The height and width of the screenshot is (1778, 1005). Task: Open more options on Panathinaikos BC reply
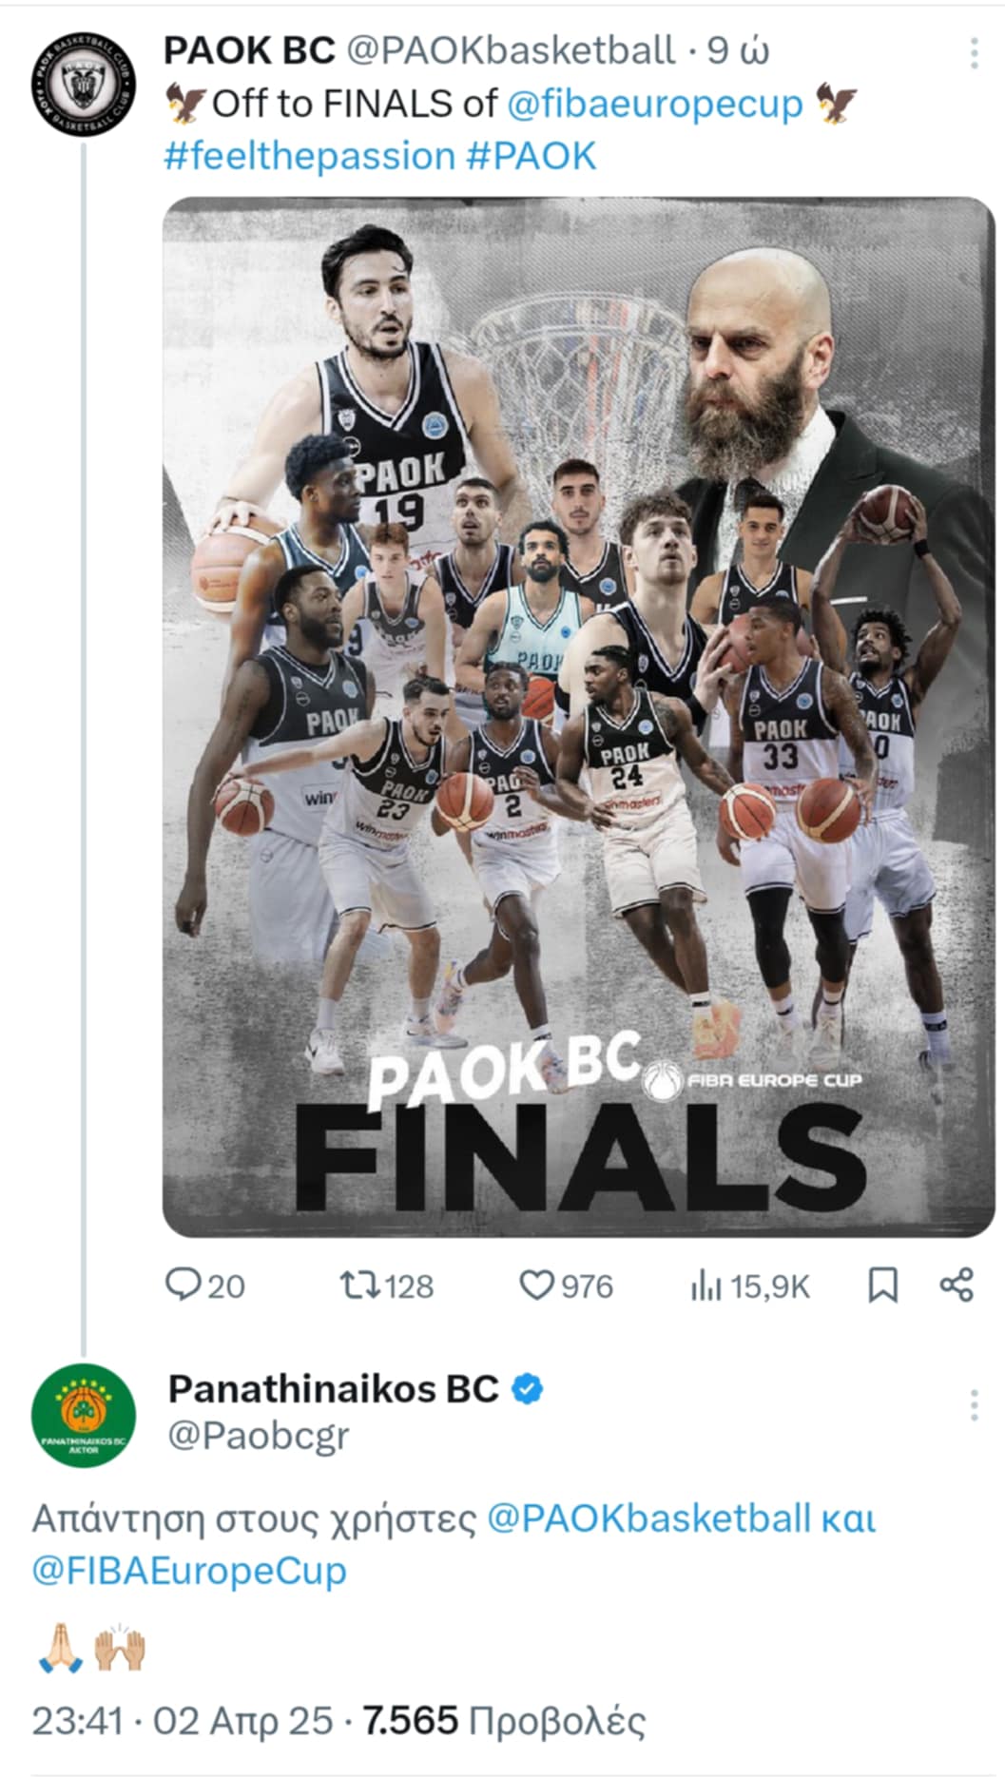[x=974, y=1404]
